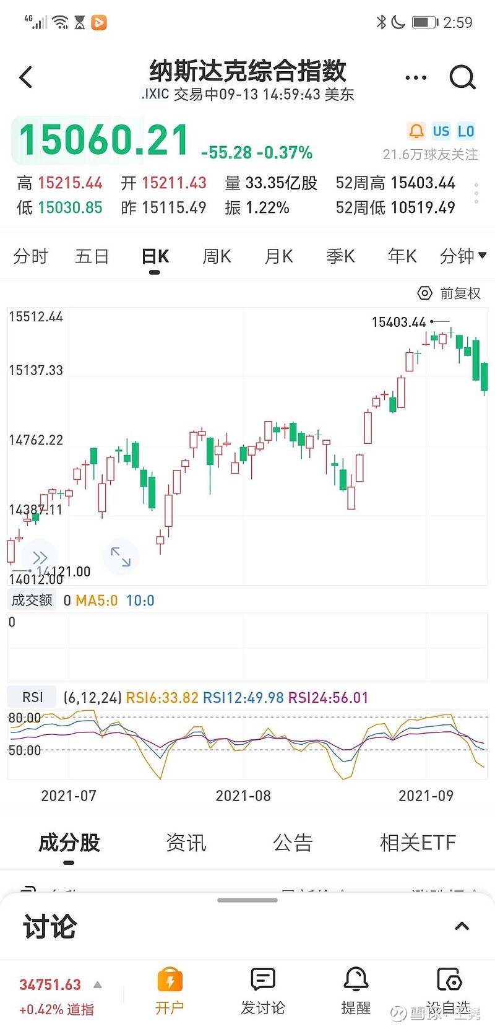Open the search magnifier icon
This screenshot has height=1029, width=495.
tap(462, 77)
